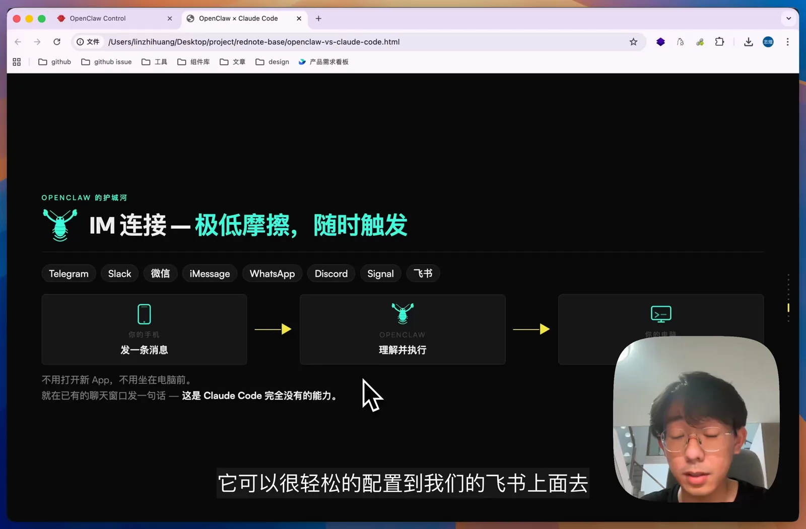This screenshot has width=806, height=529.
Task: Open the github issue bookmark folder
Action: (x=106, y=62)
